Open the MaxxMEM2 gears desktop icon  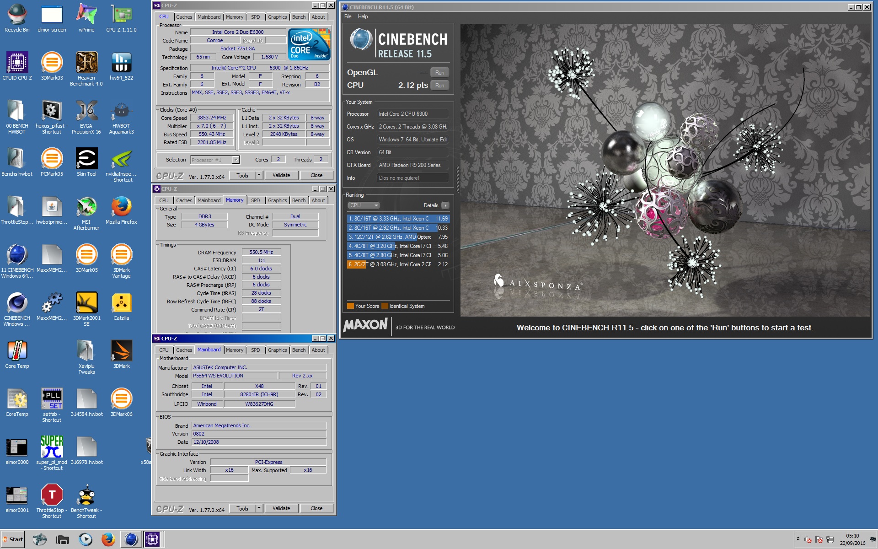(52, 307)
